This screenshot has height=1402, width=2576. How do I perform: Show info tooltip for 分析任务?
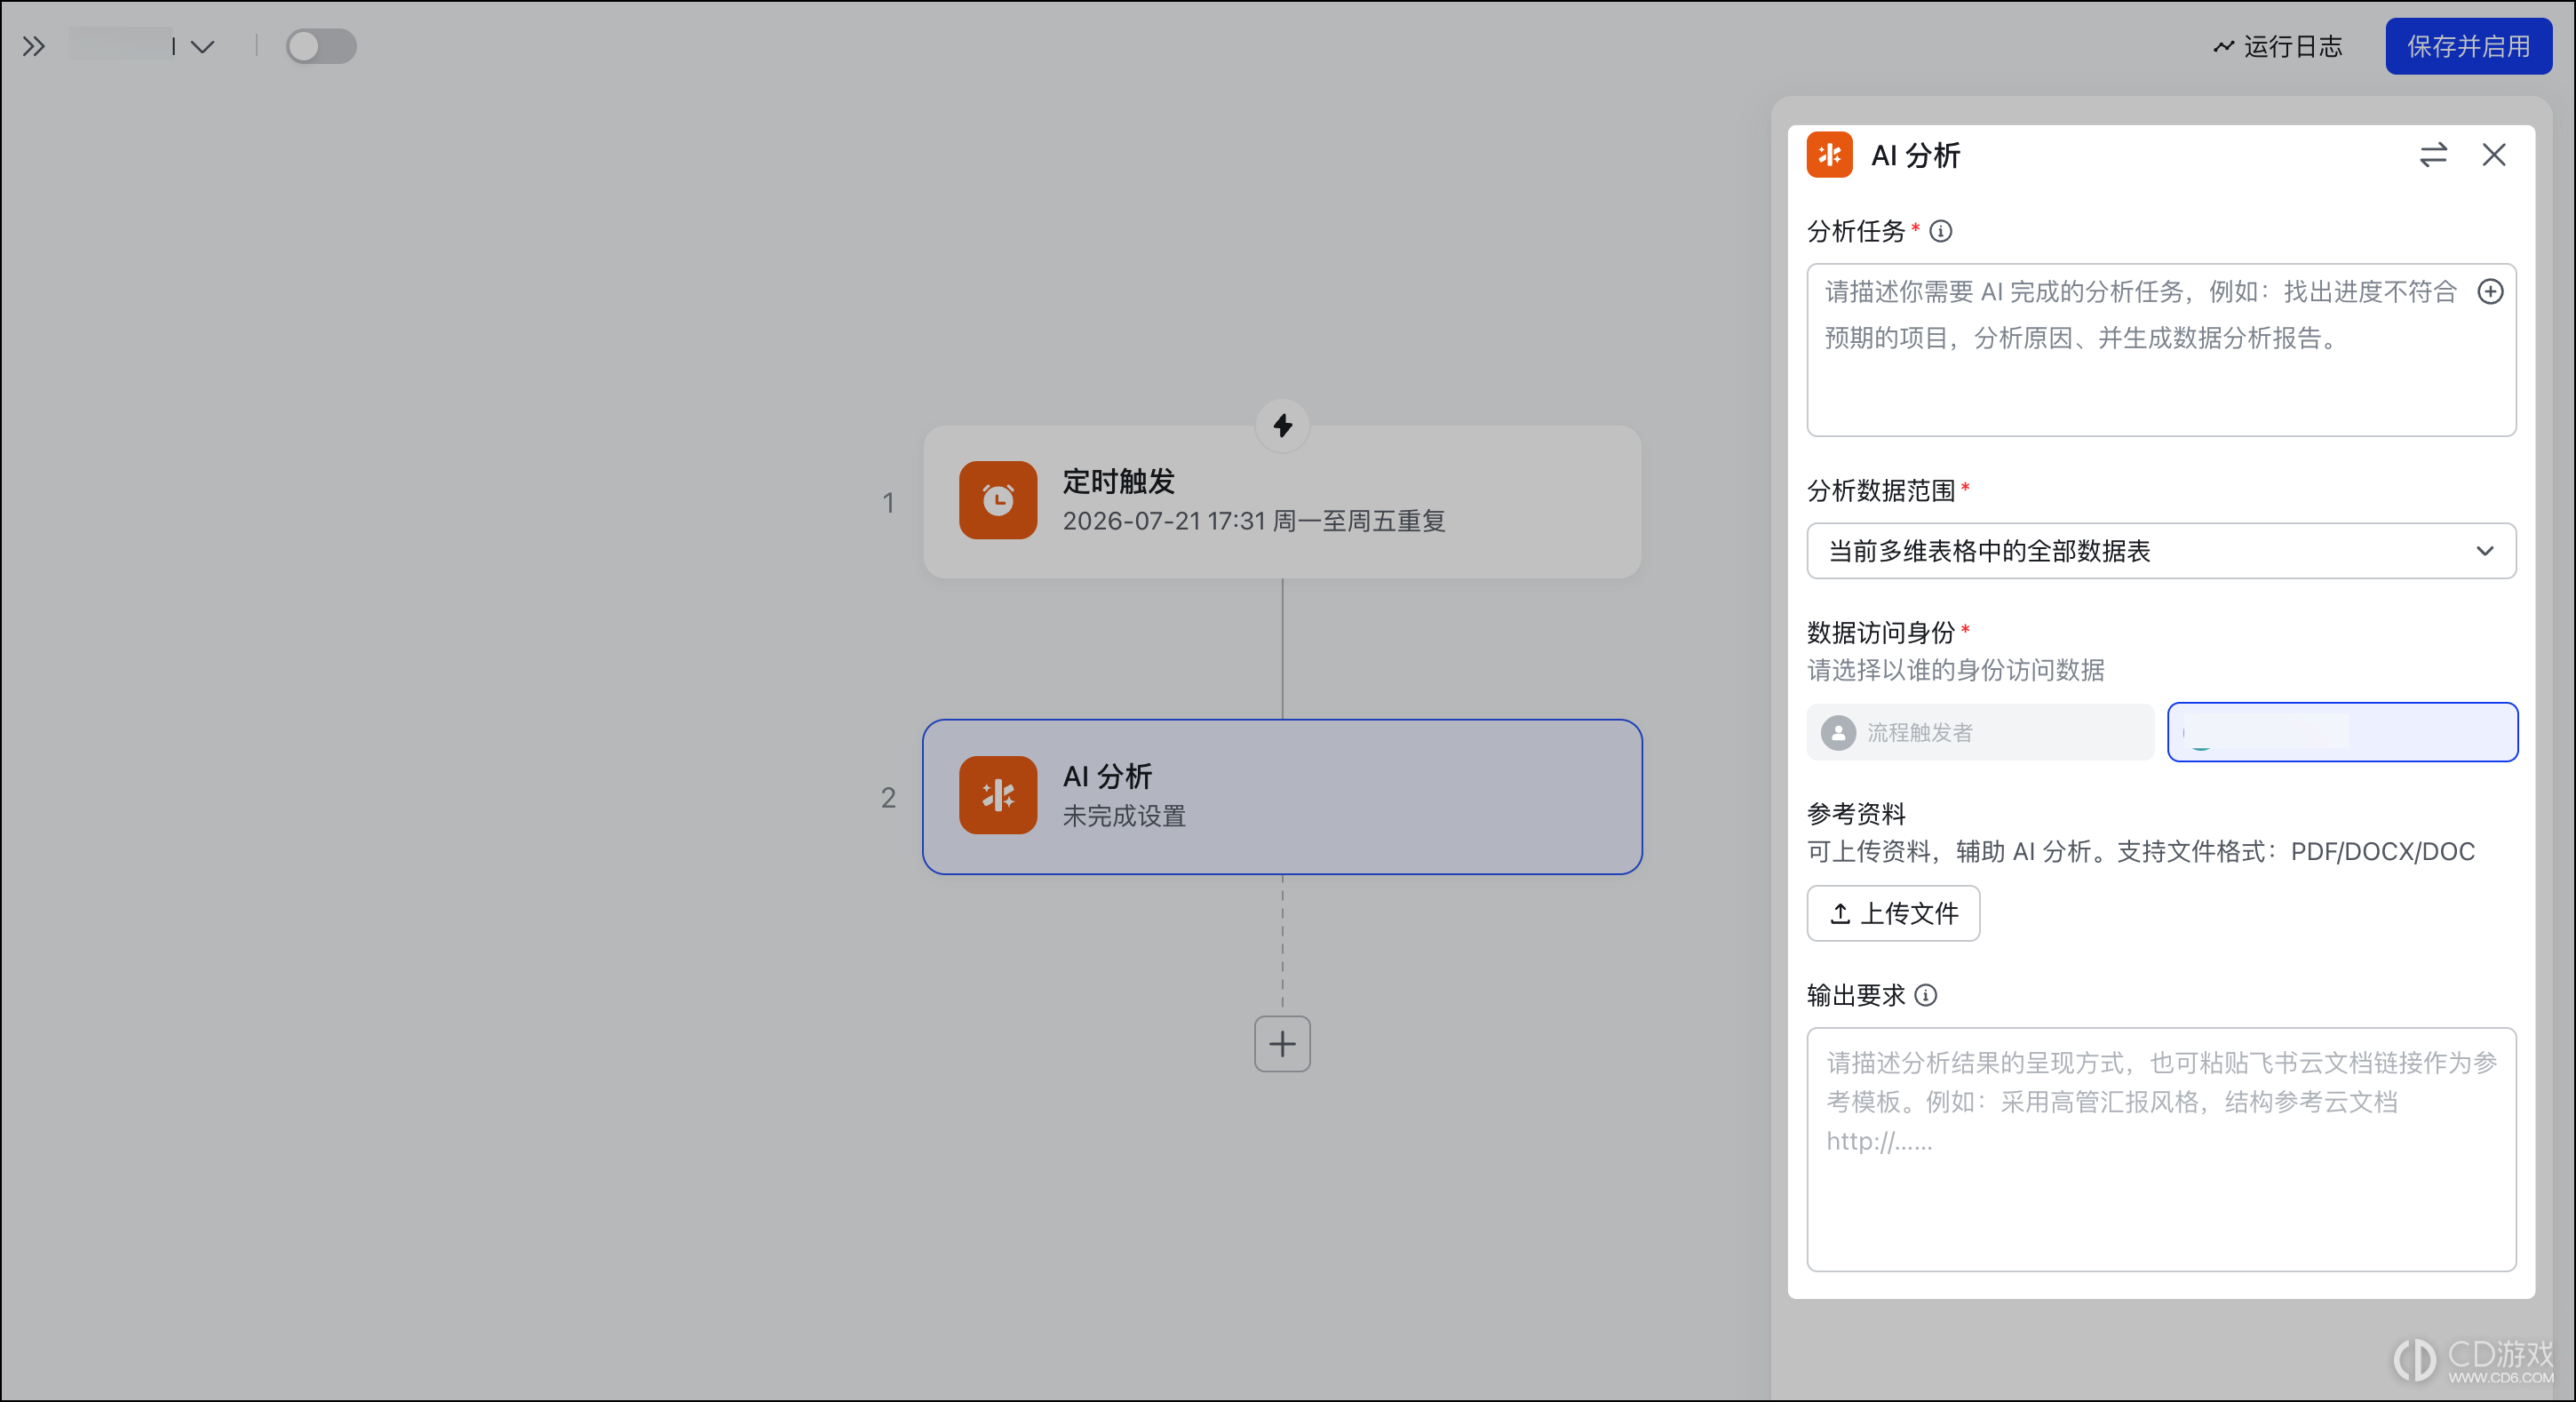(1941, 231)
